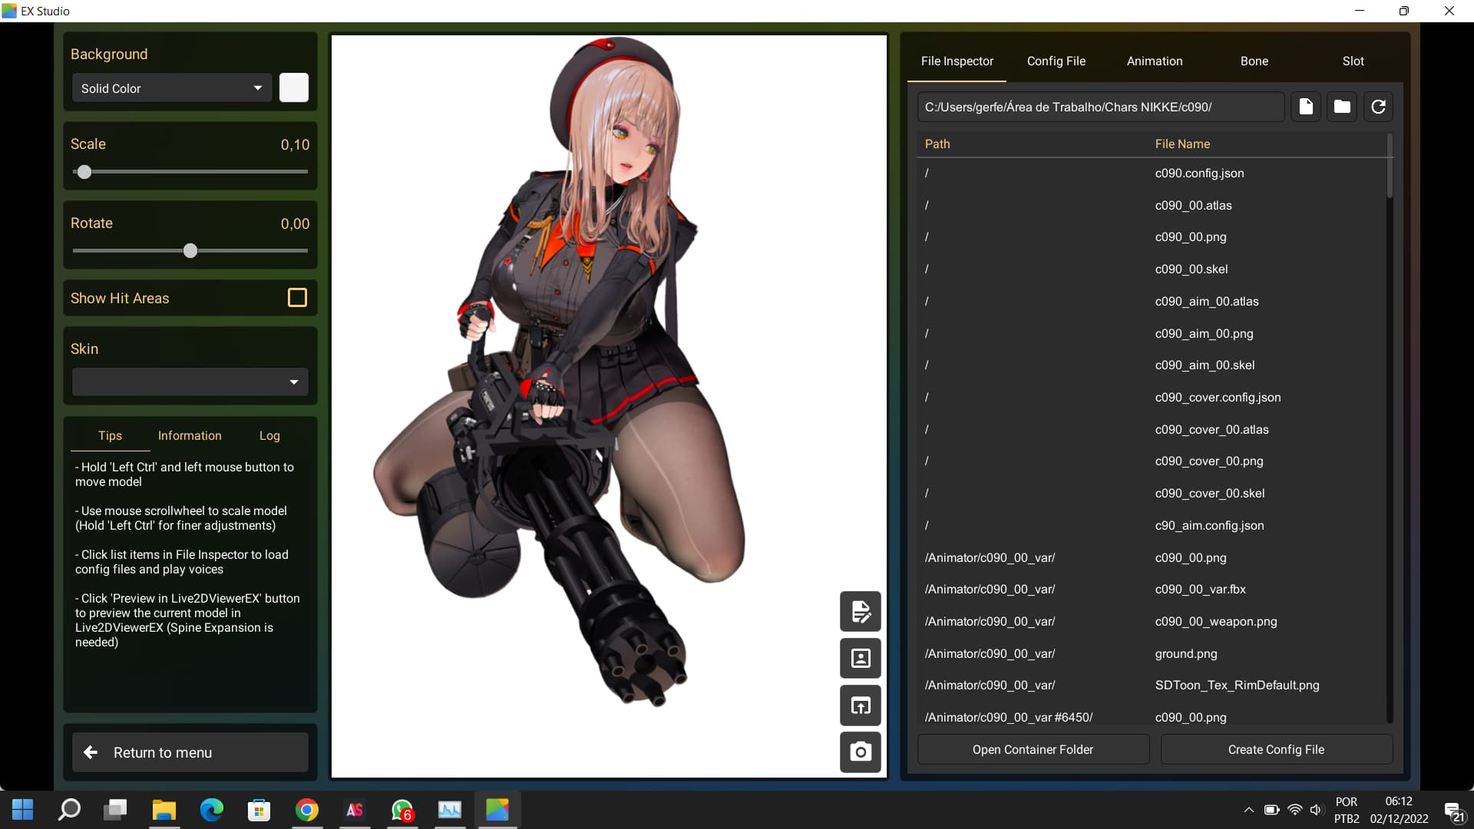Select c090_cover_00.atlas file
Image resolution: width=1474 pixels, height=829 pixels.
[1151, 429]
